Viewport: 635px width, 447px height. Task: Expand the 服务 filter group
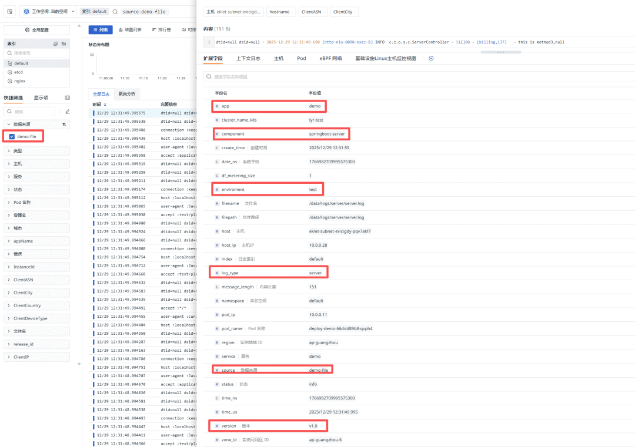point(37,177)
